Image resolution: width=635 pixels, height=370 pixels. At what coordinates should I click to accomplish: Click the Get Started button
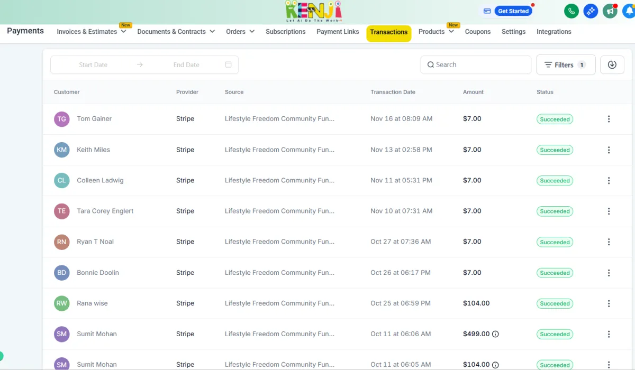[513, 11]
